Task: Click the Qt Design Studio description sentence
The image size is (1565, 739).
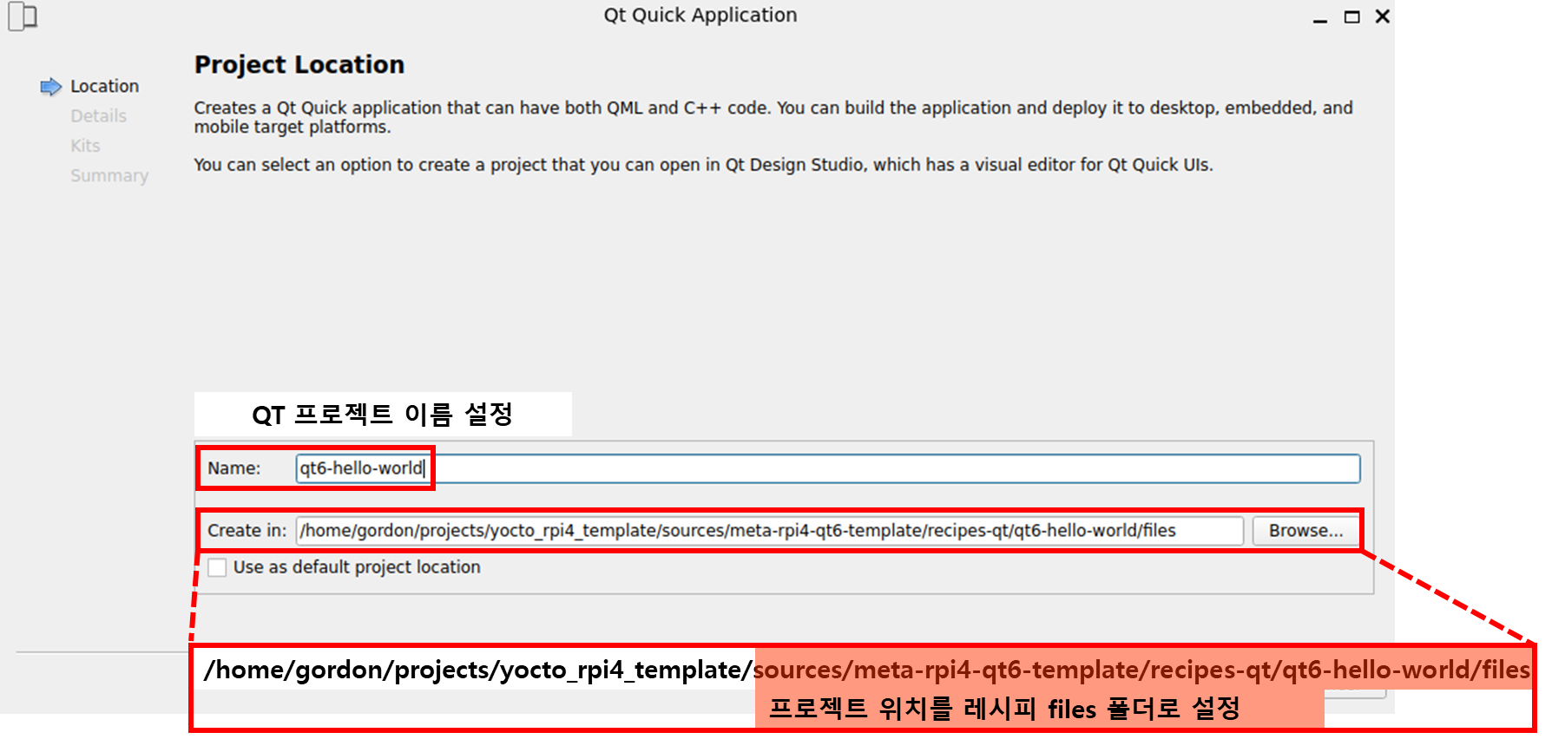Action: (x=703, y=165)
